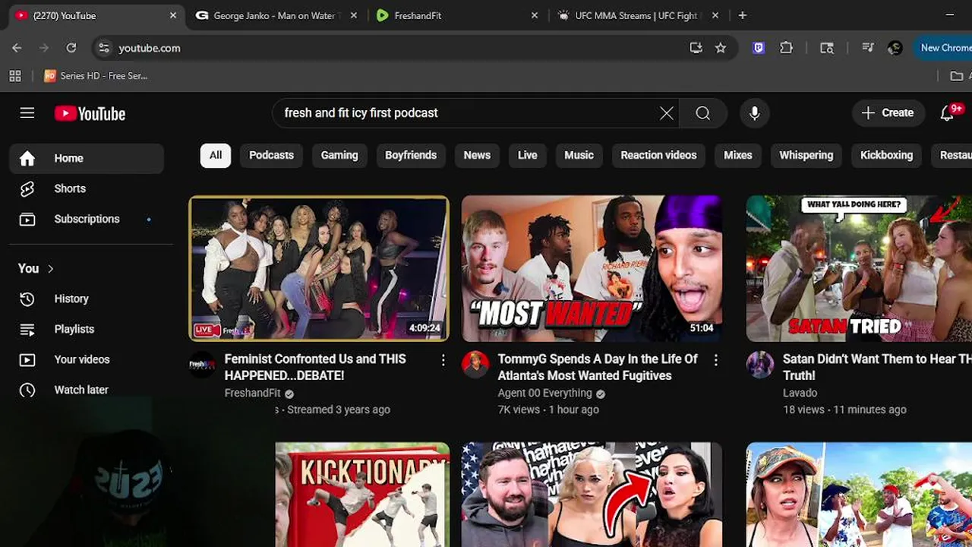Open more options for Feminist Confronted Us video
The width and height of the screenshot is (972, 547).
[443, 360]
